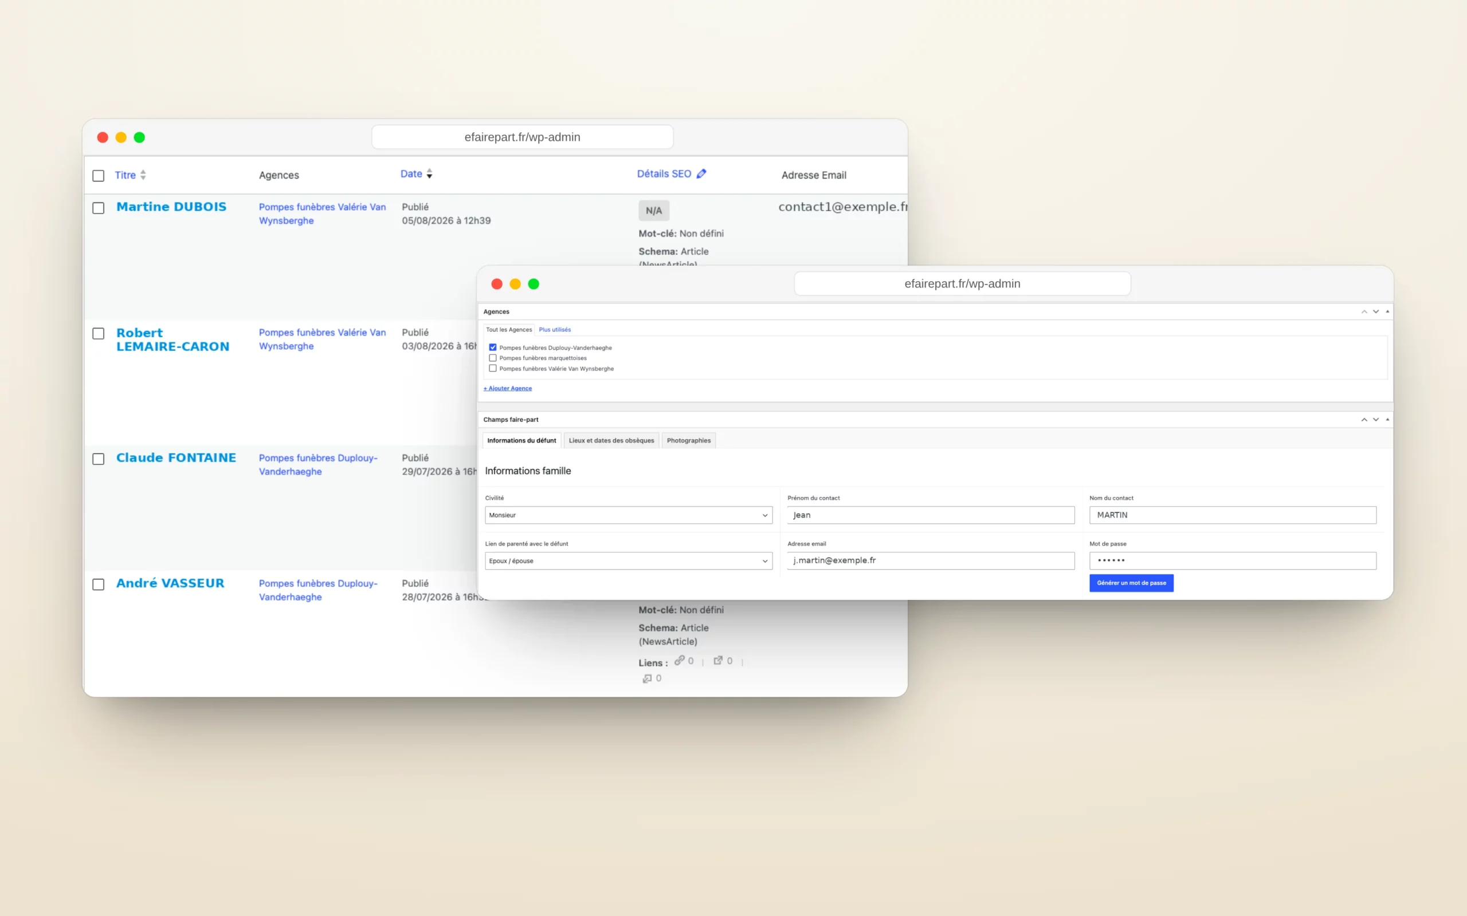This screenshot has width=1467, height=916.
Task: Open the Civilité dropdown showing Monsieur
Action: (629, 515)
